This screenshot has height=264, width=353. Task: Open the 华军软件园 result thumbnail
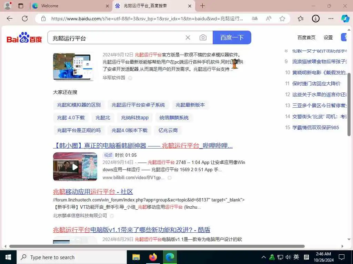click(73, 67)
